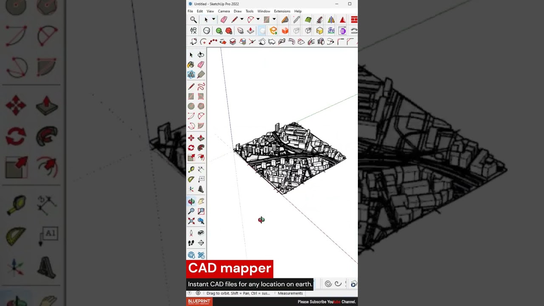Pick the Eraser tool in top toolbar
The height and width of the screenshot is (306, 544).
click(224, 20)
